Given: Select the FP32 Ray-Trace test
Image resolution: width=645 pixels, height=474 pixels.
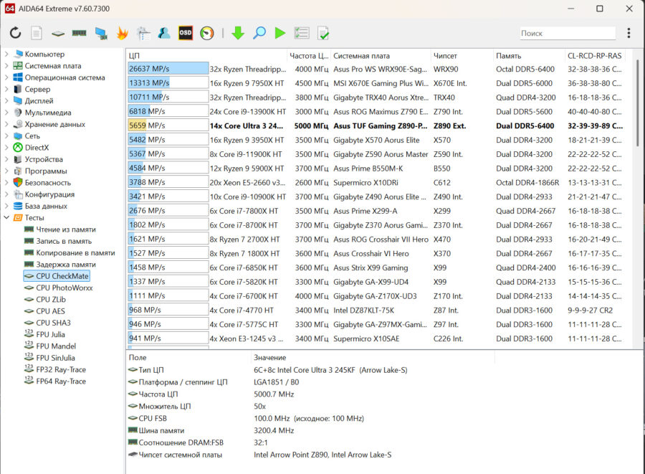Looking at the screenshot, I should (61, 369).
